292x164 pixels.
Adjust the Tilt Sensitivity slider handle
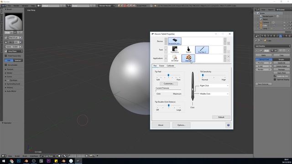click(x=203, y=75)
